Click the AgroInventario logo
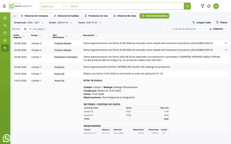The image size is (231, 144). tap(20, 6)
